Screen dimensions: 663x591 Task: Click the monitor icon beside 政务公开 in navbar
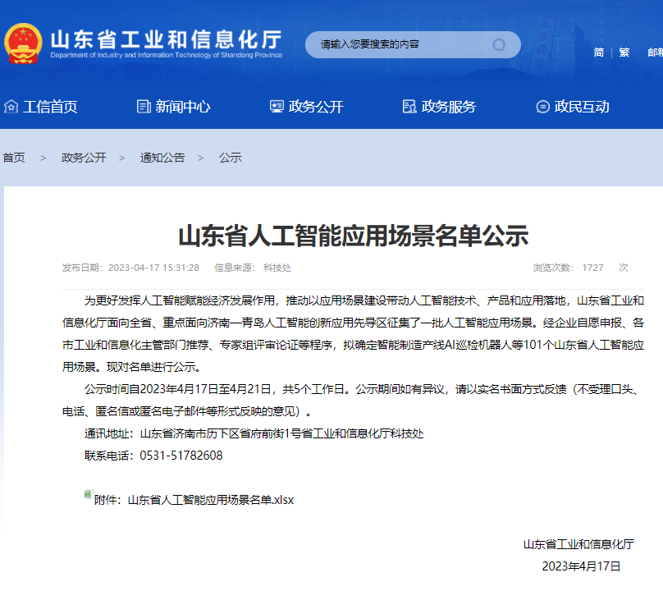pos(277,107)
